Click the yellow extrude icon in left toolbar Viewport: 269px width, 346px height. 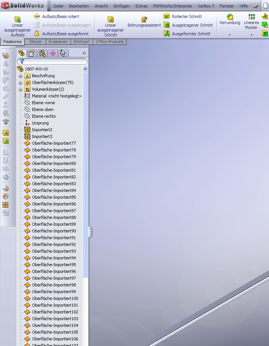(6, 133)
